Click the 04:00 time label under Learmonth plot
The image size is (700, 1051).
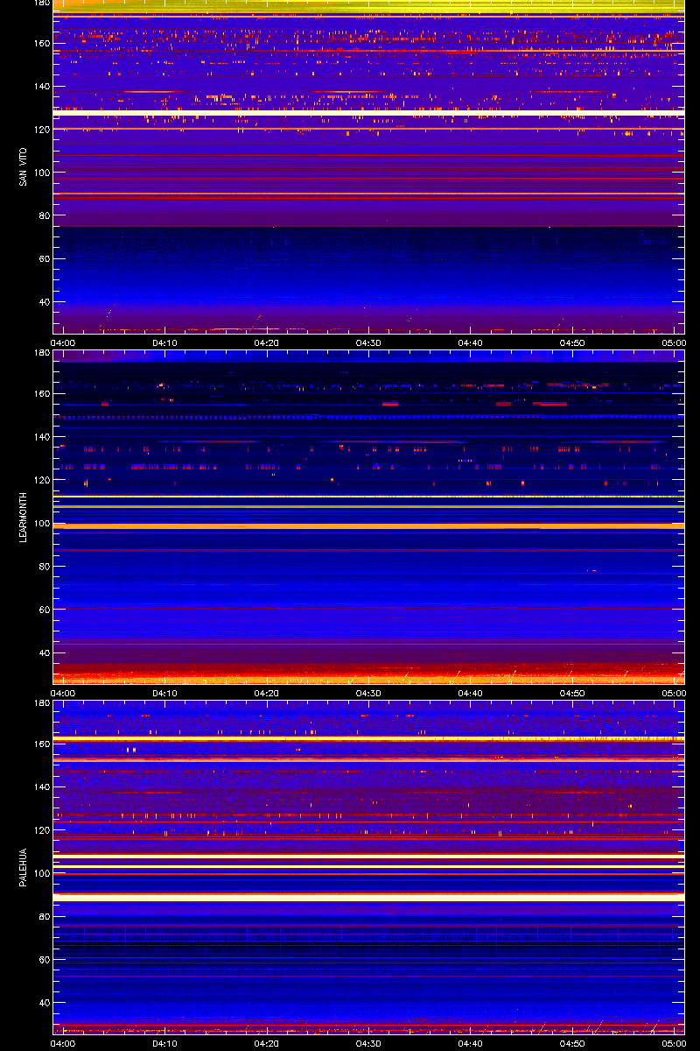point(64,694)
